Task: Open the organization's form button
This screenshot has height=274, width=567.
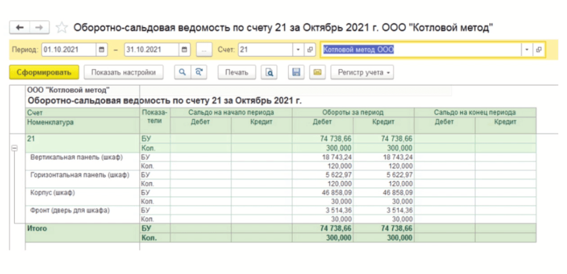Action: point(538,50)
